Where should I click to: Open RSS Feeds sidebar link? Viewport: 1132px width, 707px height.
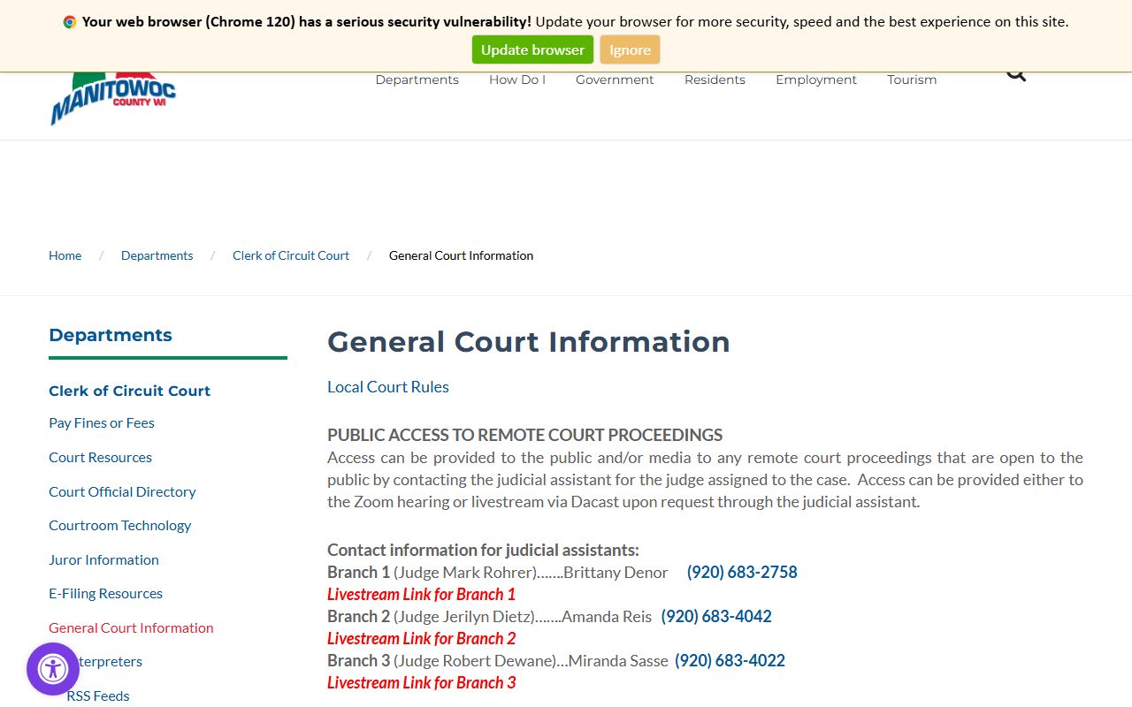(98, 696)
